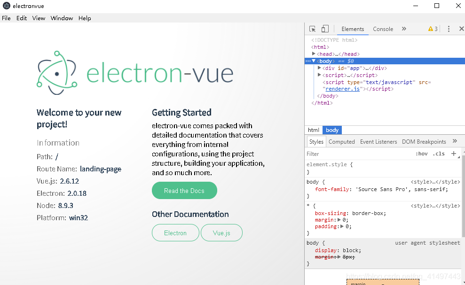Select the body breadcrumb

(x=332, y=130)
